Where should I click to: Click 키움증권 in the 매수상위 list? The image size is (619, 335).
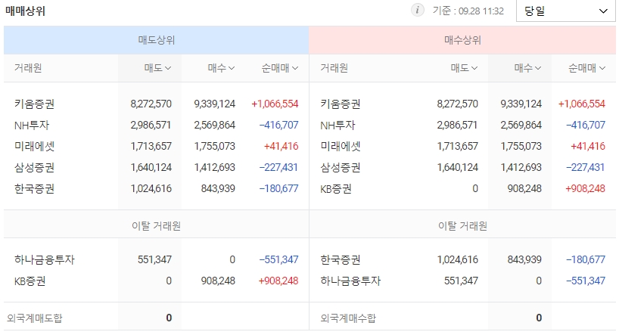point(341,104)
